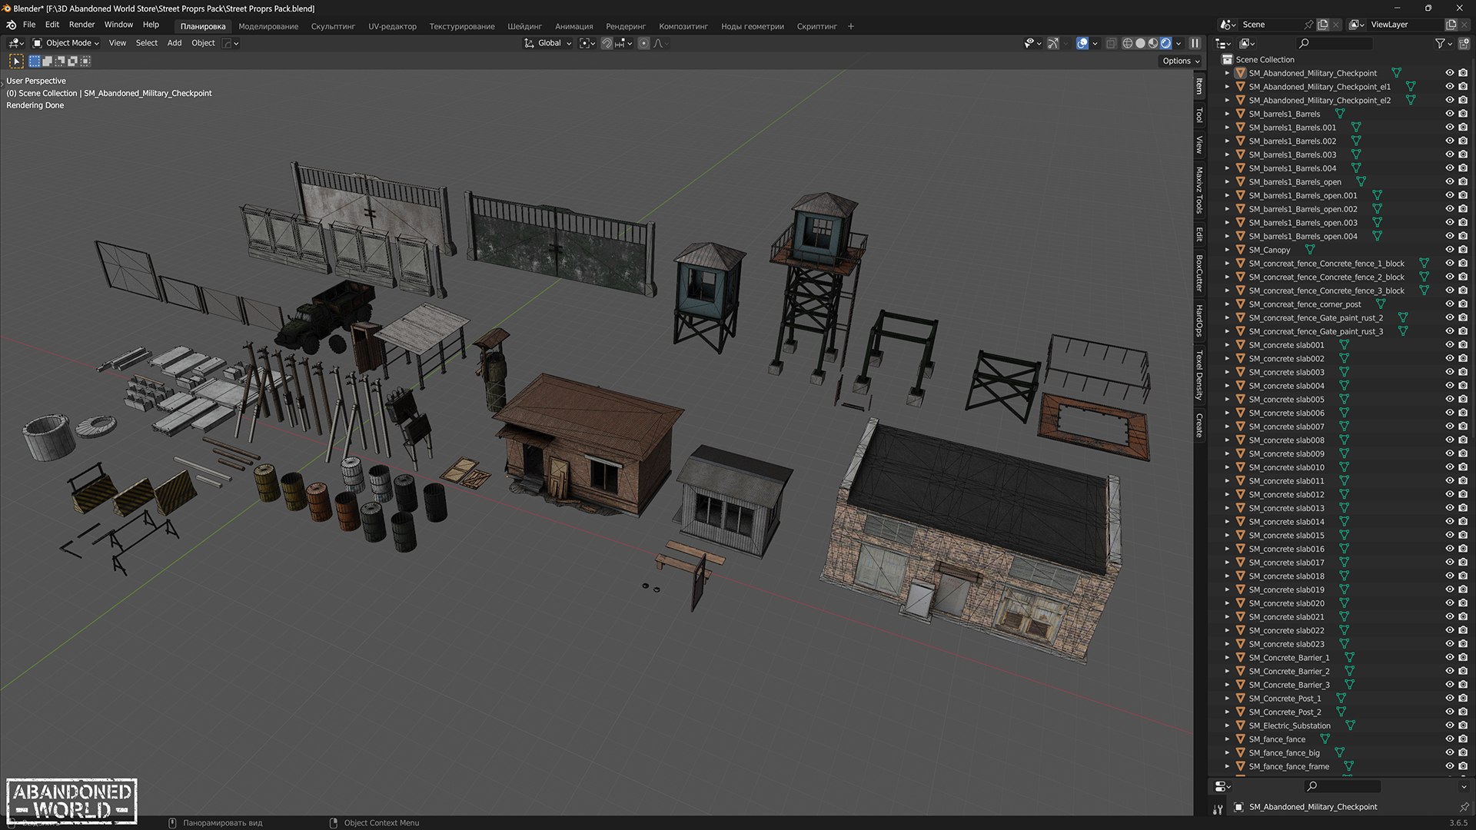Switch to wireframe viewport shading
This screenshot has height=830, width=1476.
pyautogui.click(x=1128, y=43)
